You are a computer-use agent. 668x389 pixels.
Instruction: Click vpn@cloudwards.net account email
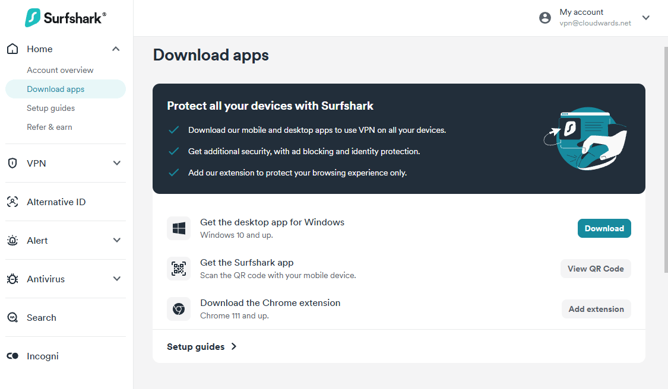pyautogui.click(x=595, y=23)
